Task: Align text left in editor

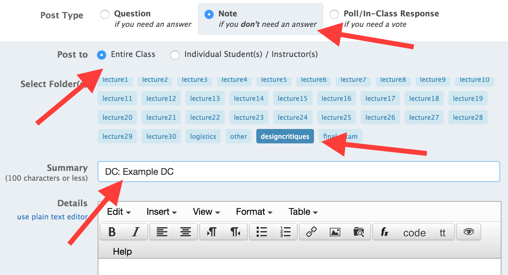Action: (x=162, y=232)
